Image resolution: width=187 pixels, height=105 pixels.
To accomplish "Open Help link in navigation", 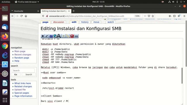I will pos(17,61).
